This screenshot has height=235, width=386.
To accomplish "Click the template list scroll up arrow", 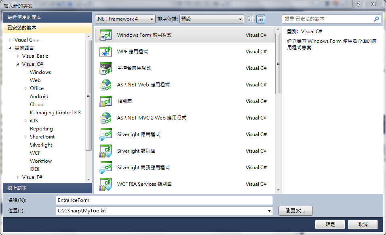I will pos(278,29).
